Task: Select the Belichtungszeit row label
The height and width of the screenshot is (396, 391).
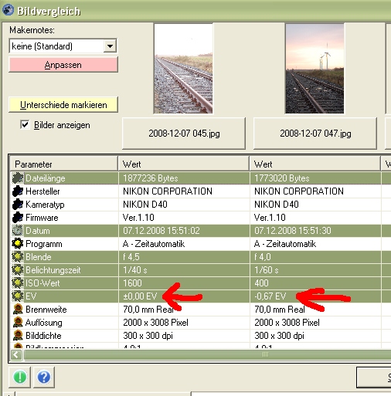Action: pyautogui.click(x=53, y=270)
